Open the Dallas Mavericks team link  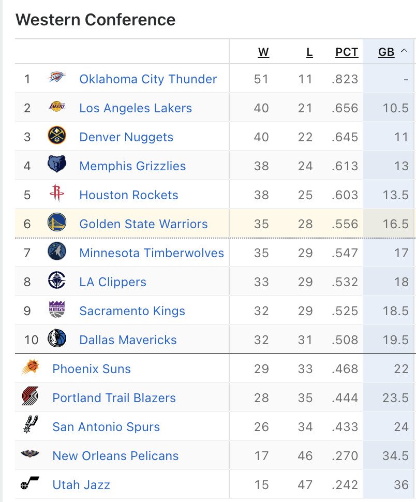128,339
